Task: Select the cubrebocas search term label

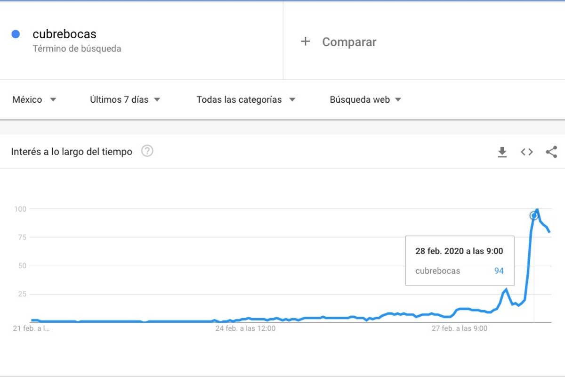Action: point(65,33)
